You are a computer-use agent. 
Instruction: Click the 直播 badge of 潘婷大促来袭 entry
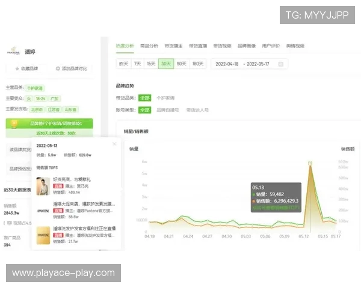[58, 211]
